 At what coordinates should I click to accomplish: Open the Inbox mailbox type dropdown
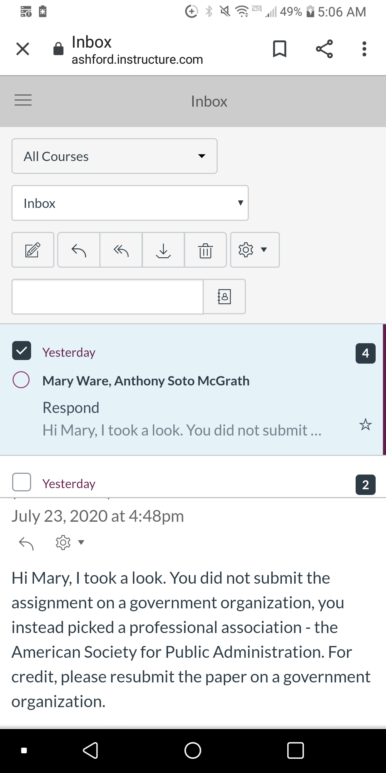[x=130, y=203]
